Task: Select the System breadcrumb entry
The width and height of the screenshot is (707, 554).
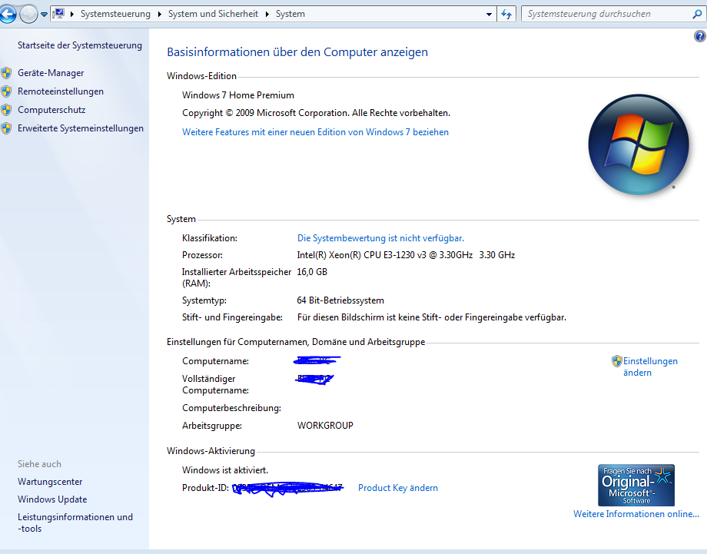Action: click(290, 14)
